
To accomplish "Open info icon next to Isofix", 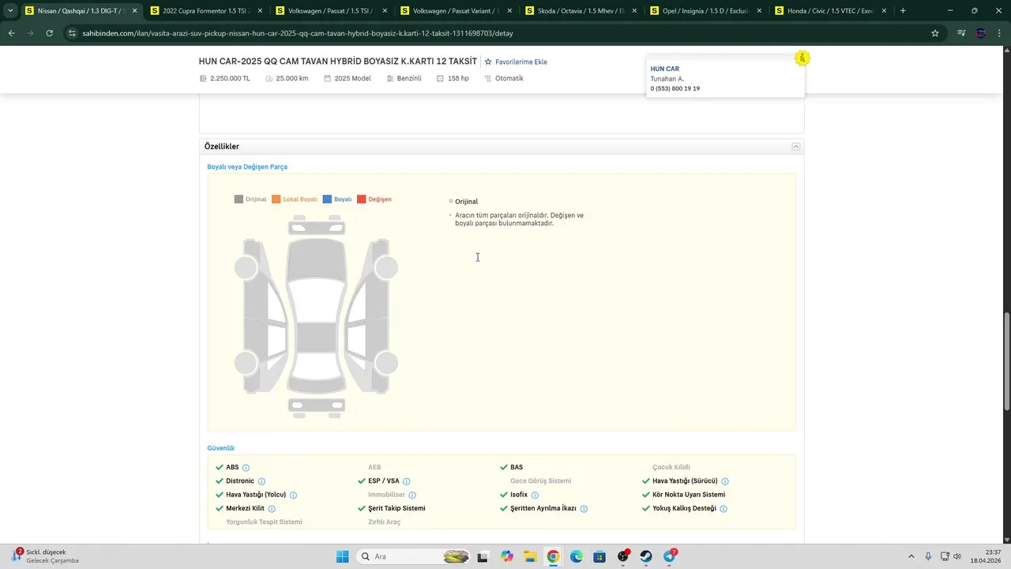I will [x=535, y=496].
